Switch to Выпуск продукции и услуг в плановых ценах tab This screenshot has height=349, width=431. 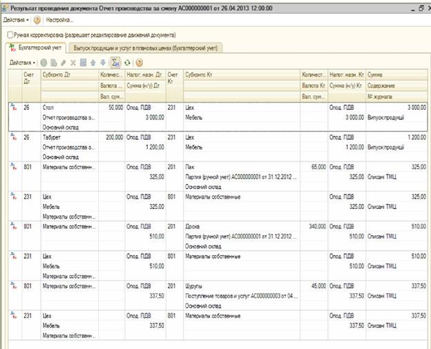pos(146,48)
